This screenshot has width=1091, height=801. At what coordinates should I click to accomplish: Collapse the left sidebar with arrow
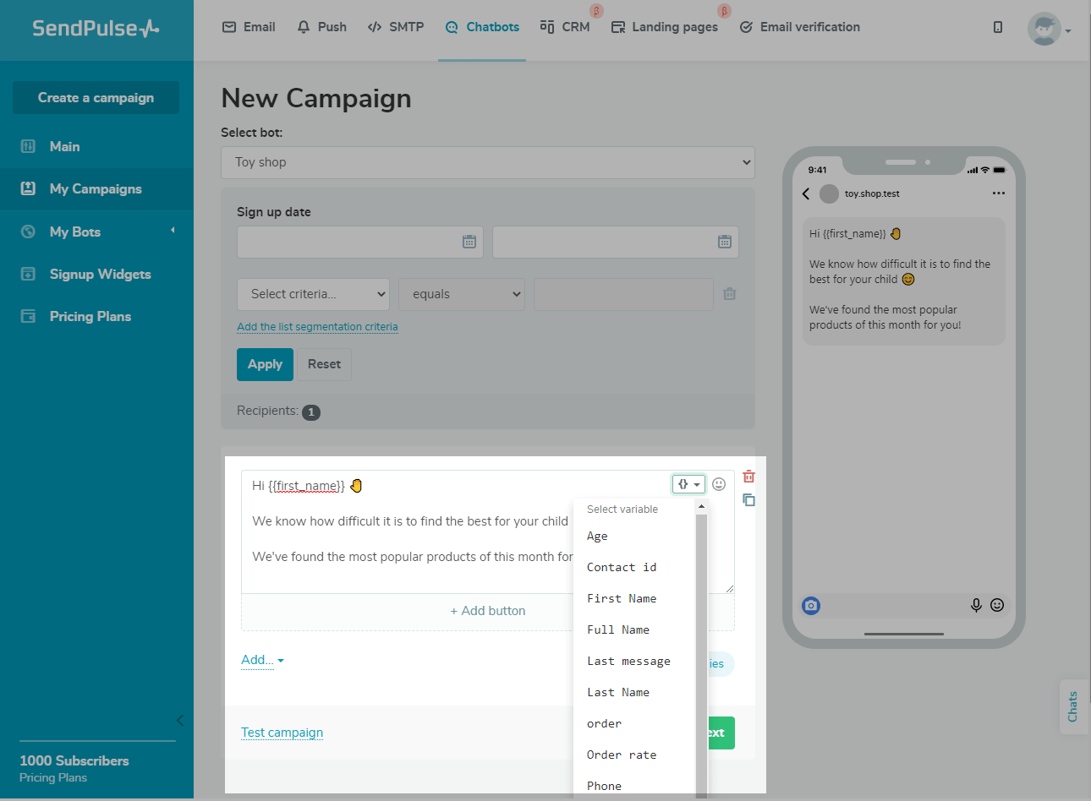[179, 720]
